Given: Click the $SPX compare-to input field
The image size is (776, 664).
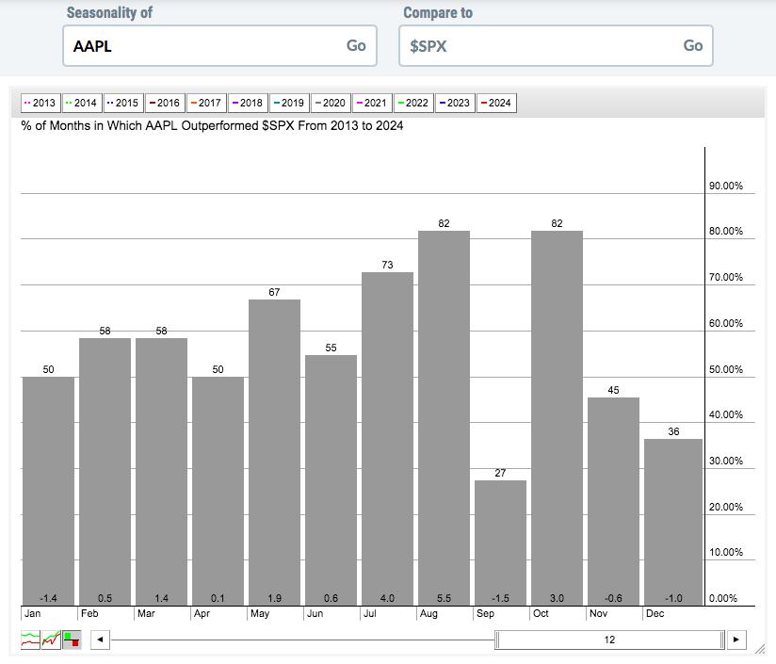Looking at the screenshot, I should (556, 45).
